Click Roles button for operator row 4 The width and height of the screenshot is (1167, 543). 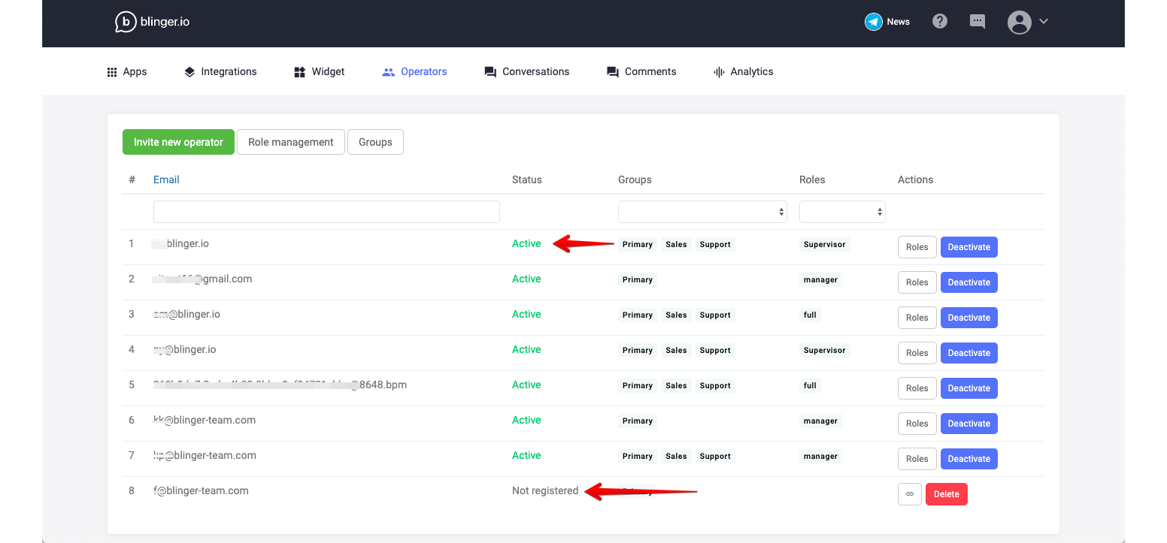click(917, 353)
